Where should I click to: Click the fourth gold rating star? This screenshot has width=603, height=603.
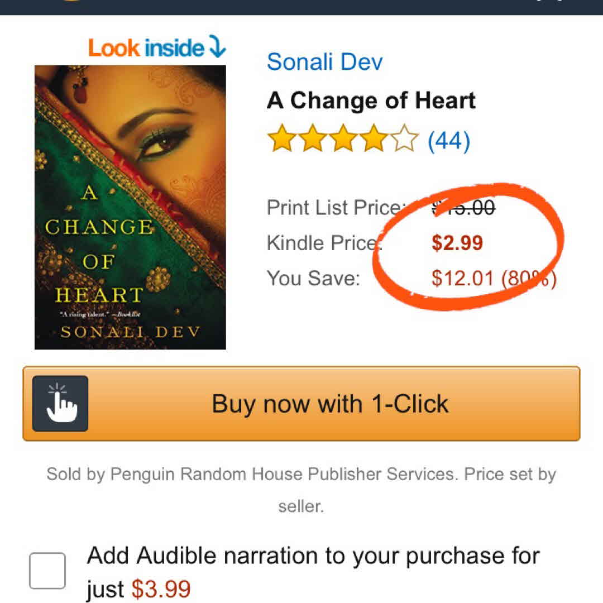click(x=375, y=140)
